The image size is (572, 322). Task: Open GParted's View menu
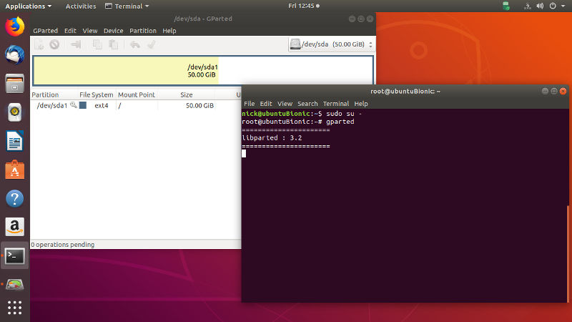coord(90,31)
